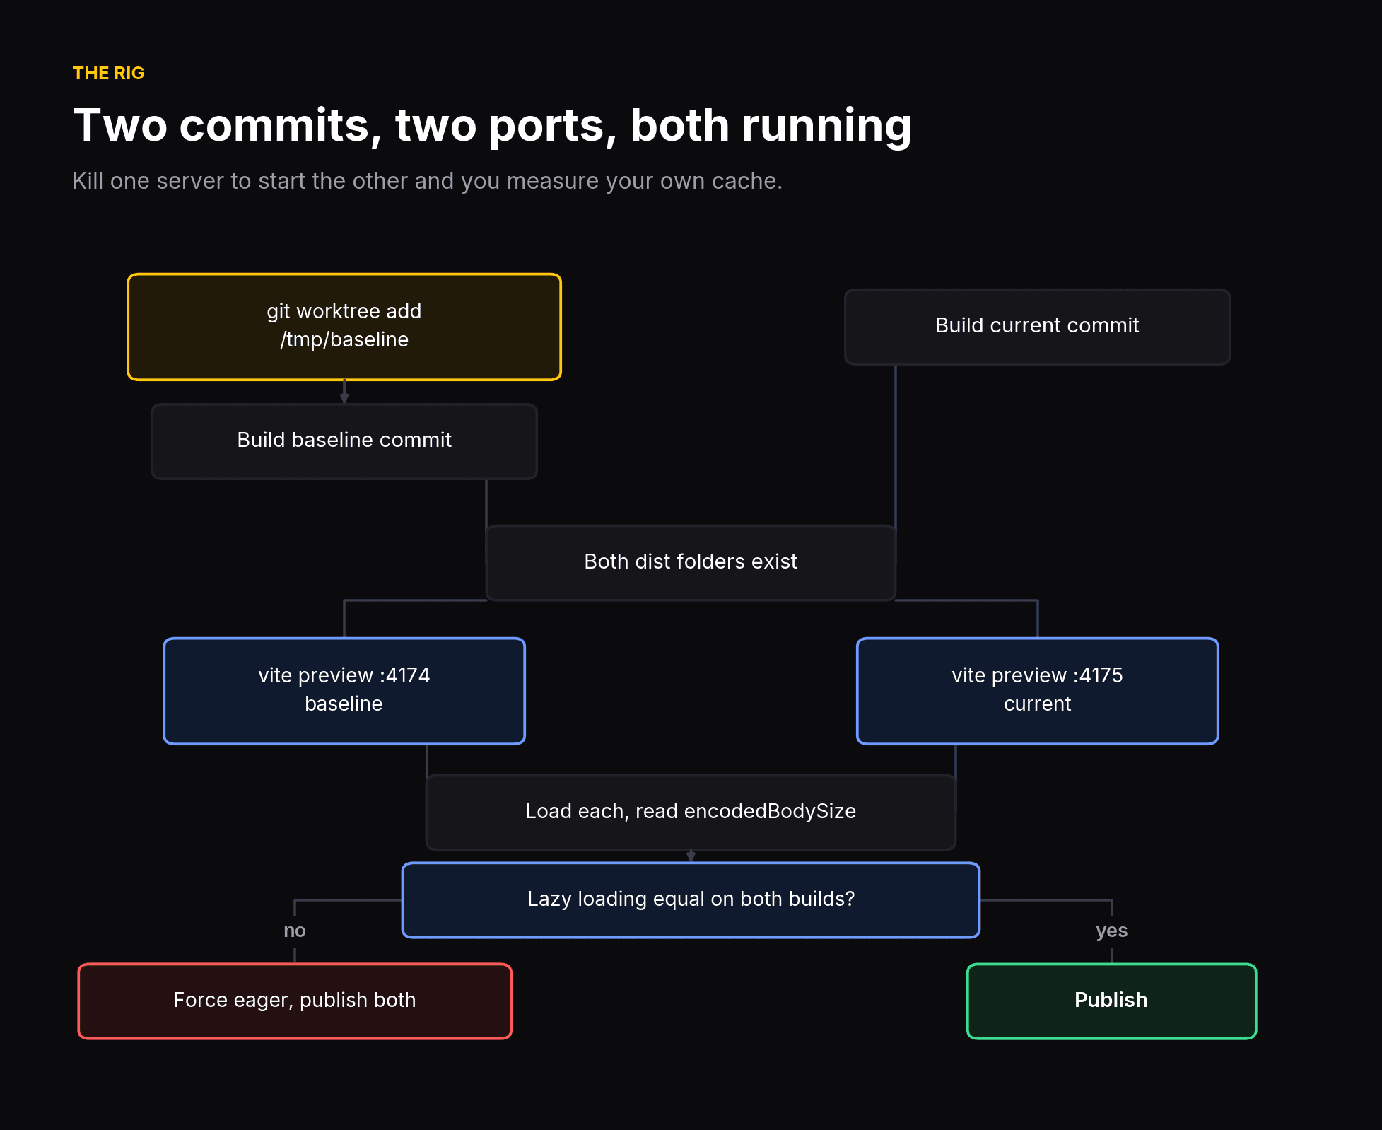Viewport: 1382px width, 1130px height.
Task: Click the subtitle about killing one server
Action: (427, 181)
